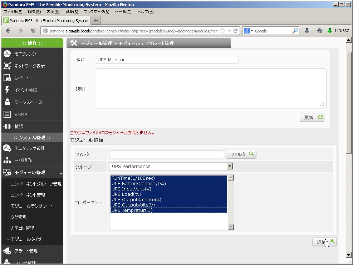Image resolution: width=353 pixels, height=265 pixels.
Task: Select UPS OutputAmpere(A) component
Action: tap(168, 200)
